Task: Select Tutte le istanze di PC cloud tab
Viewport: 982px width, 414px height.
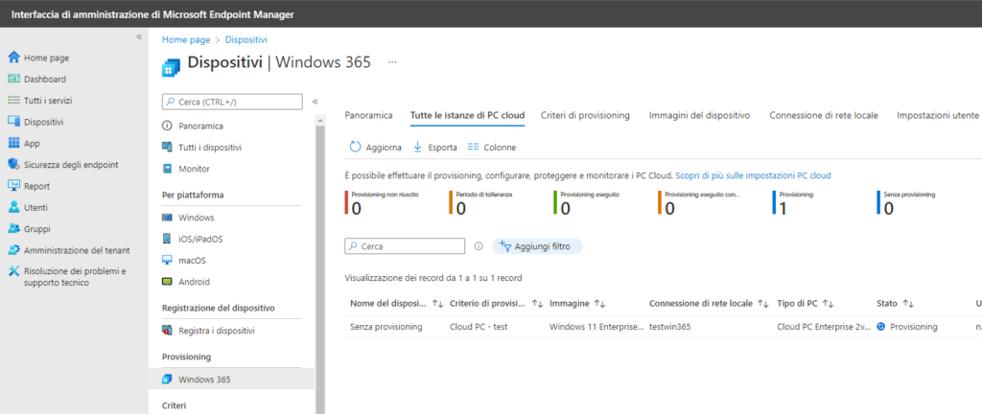Action: pos(467,115)
